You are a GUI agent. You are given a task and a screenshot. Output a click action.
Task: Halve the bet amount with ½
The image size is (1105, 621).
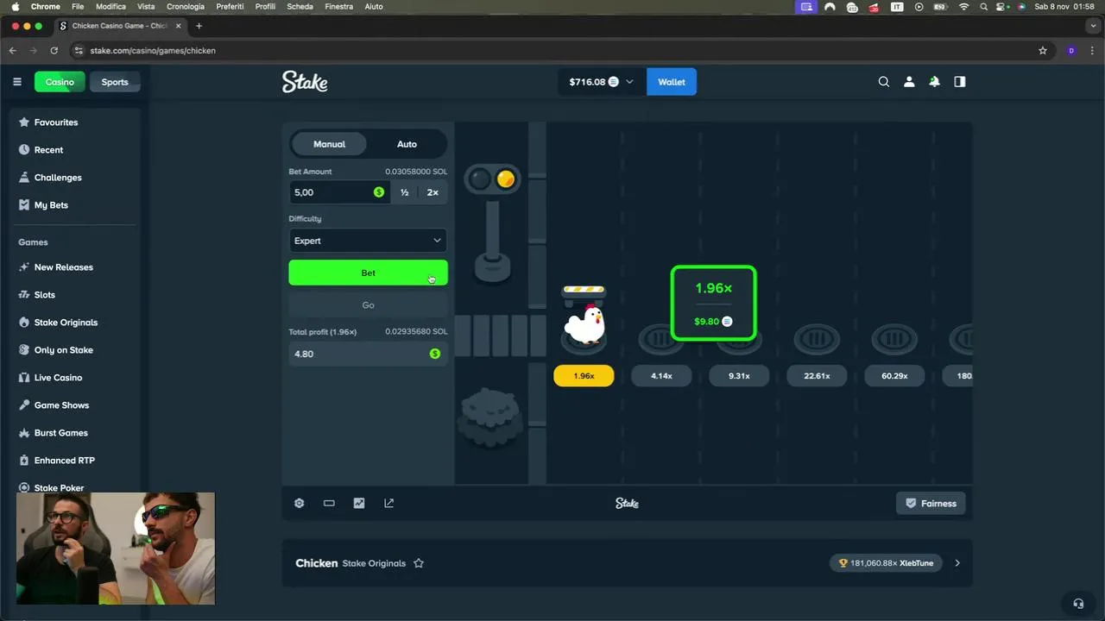pyautogui.click(x=404, y=192)
